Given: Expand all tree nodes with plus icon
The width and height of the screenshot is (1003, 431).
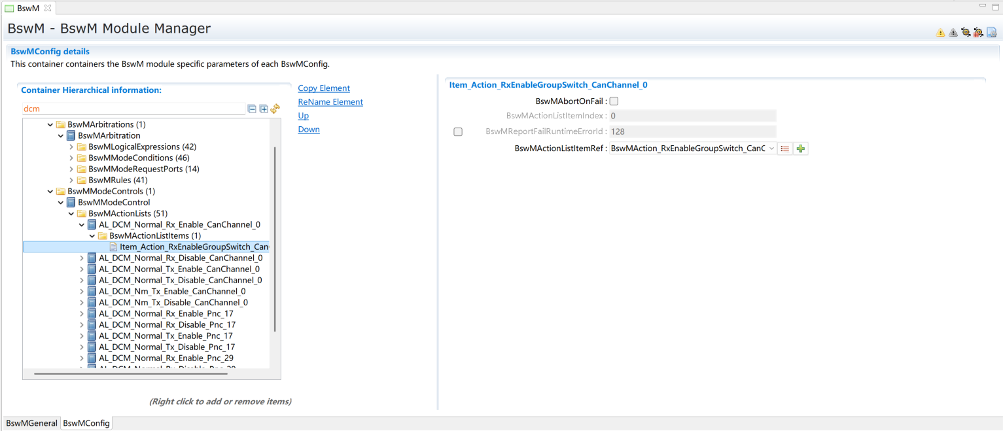Looking at the screenshot, I should [x=264, y=109].
